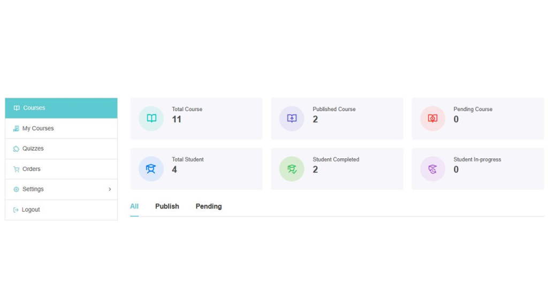548x308 pixels.
Task: Click the Student In-progress purple icon
Action: point(432,169)
